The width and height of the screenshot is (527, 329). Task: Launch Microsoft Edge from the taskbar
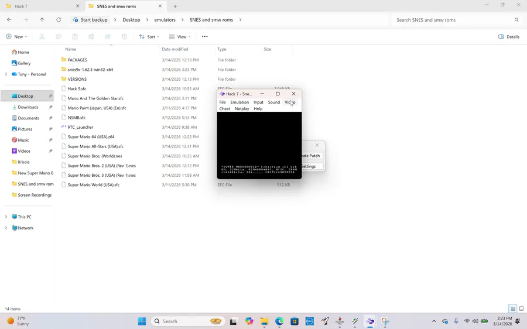(279, 321)
